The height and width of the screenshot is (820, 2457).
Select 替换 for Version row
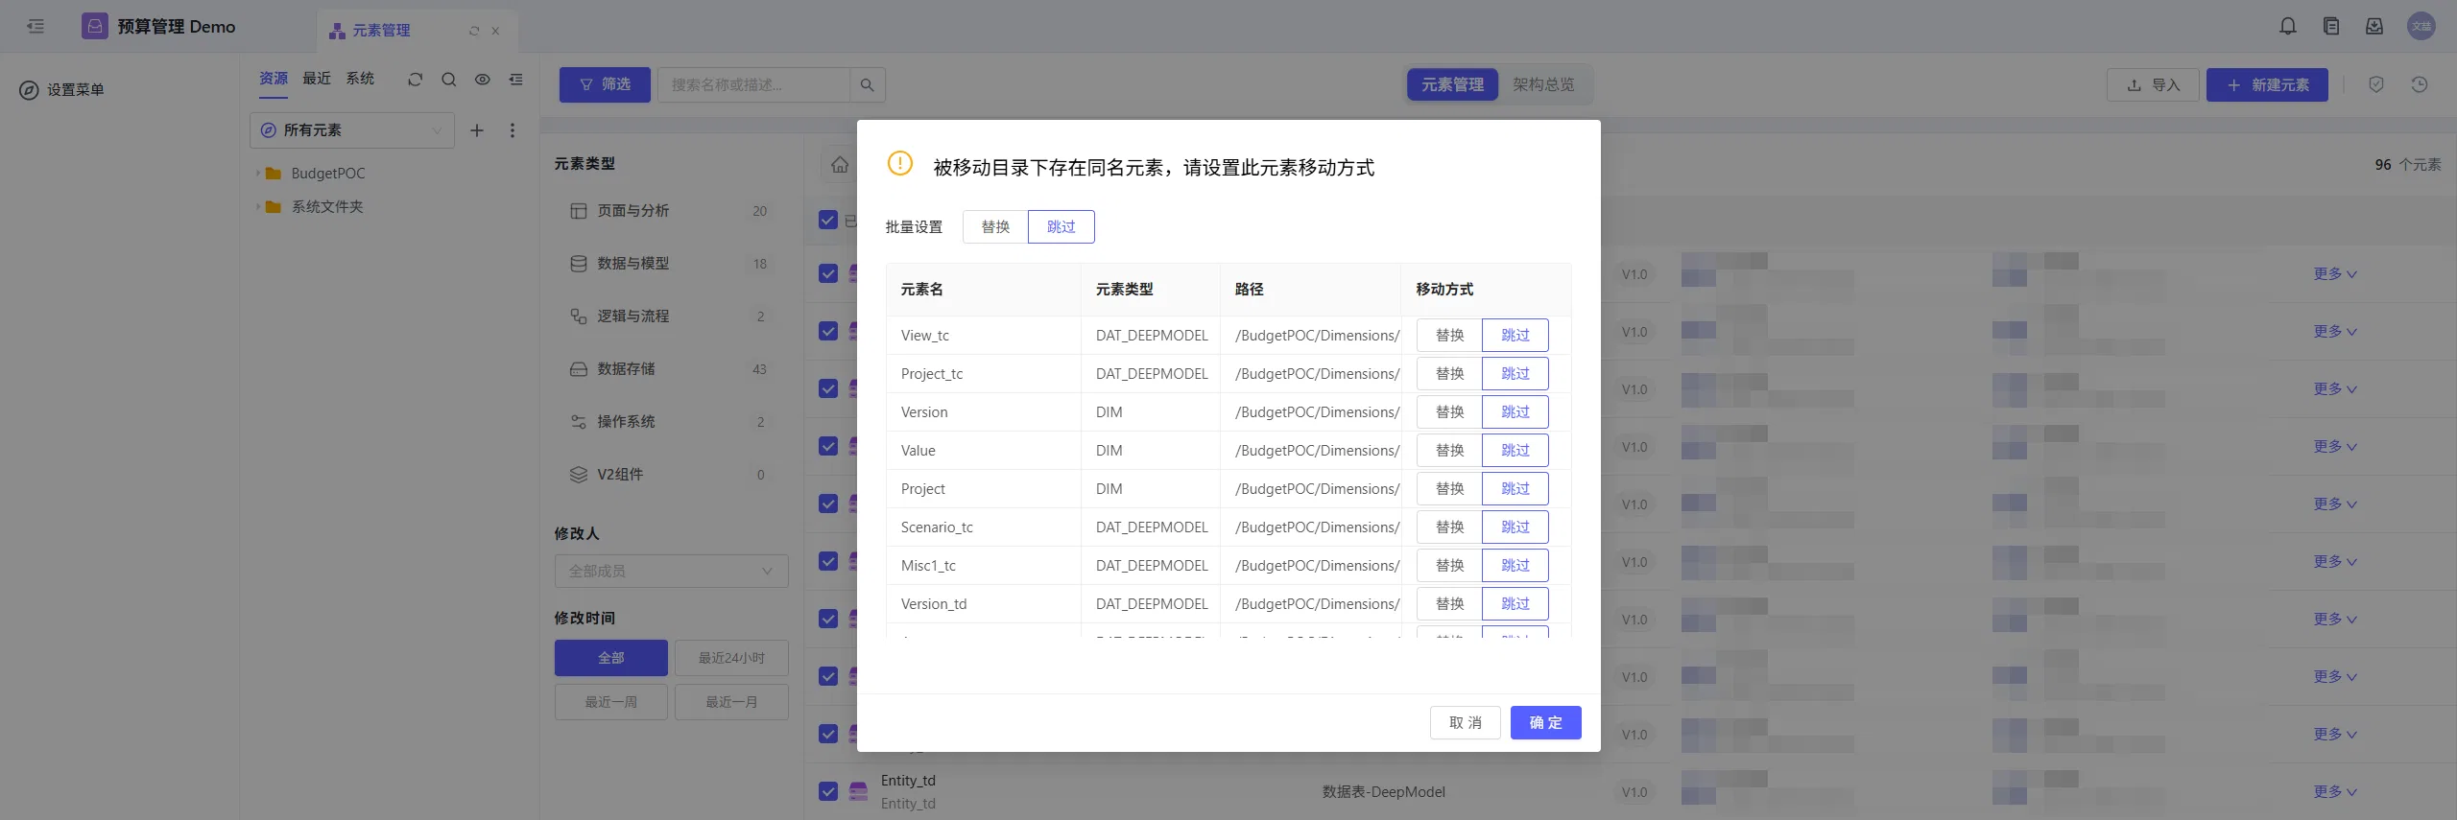[x=1449, y=412]
